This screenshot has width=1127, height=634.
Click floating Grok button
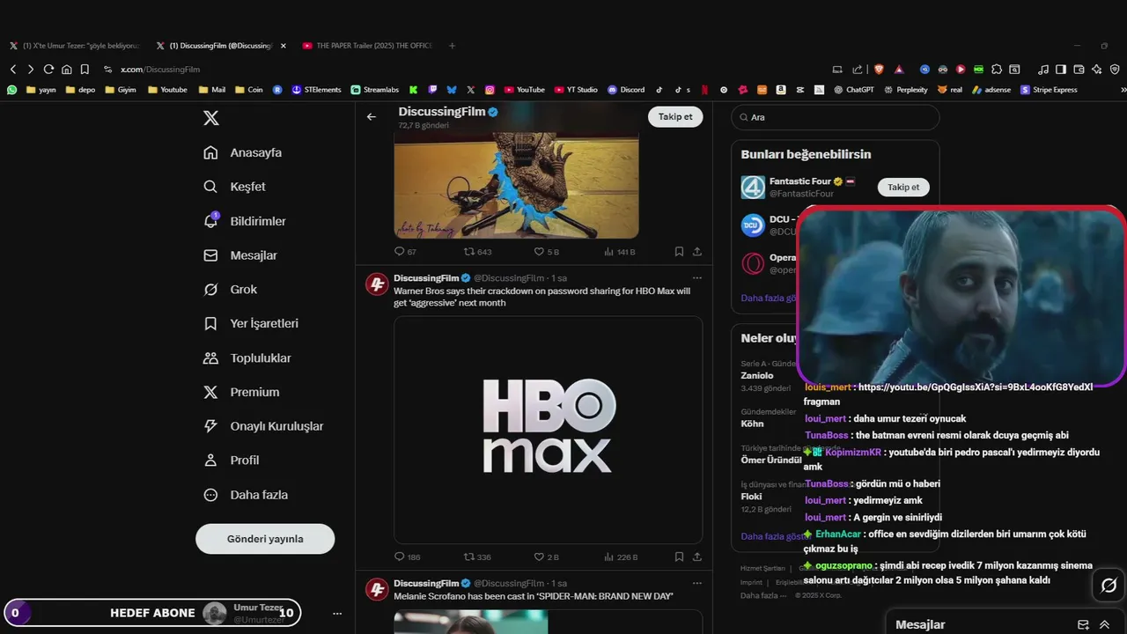(x=1109, y=586)
